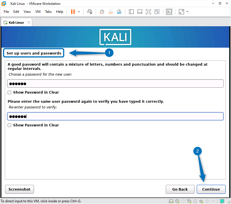Toggle the thumbnail bar visibility icon
Viewport: 231px width, 204px height.
pyautogui.click(x=140, y=12)
